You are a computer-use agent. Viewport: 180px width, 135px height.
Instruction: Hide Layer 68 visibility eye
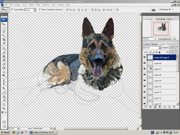145,75
